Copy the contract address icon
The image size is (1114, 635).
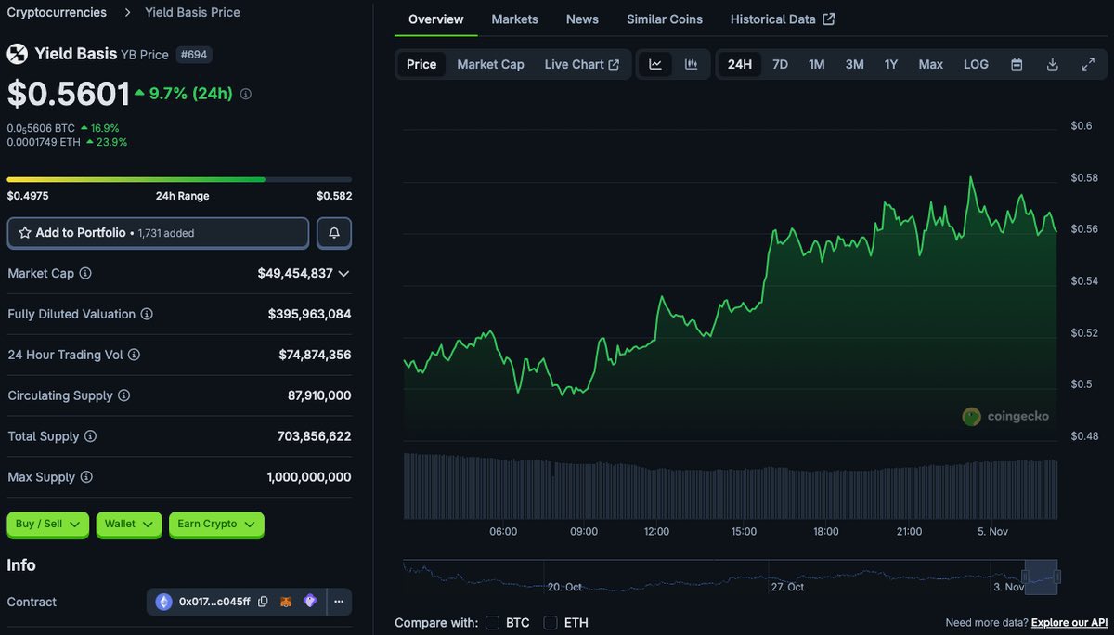point(264,602)
